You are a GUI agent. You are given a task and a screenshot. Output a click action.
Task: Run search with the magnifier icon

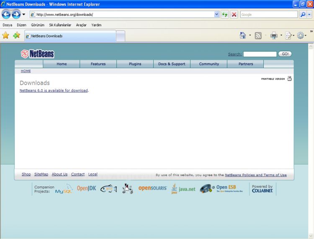tap(303, 14)
